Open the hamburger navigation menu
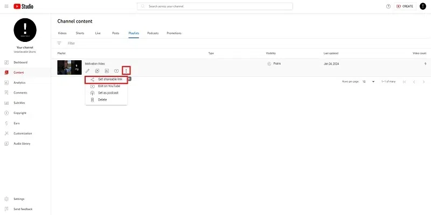431x215 pixels. pos(6,6)
